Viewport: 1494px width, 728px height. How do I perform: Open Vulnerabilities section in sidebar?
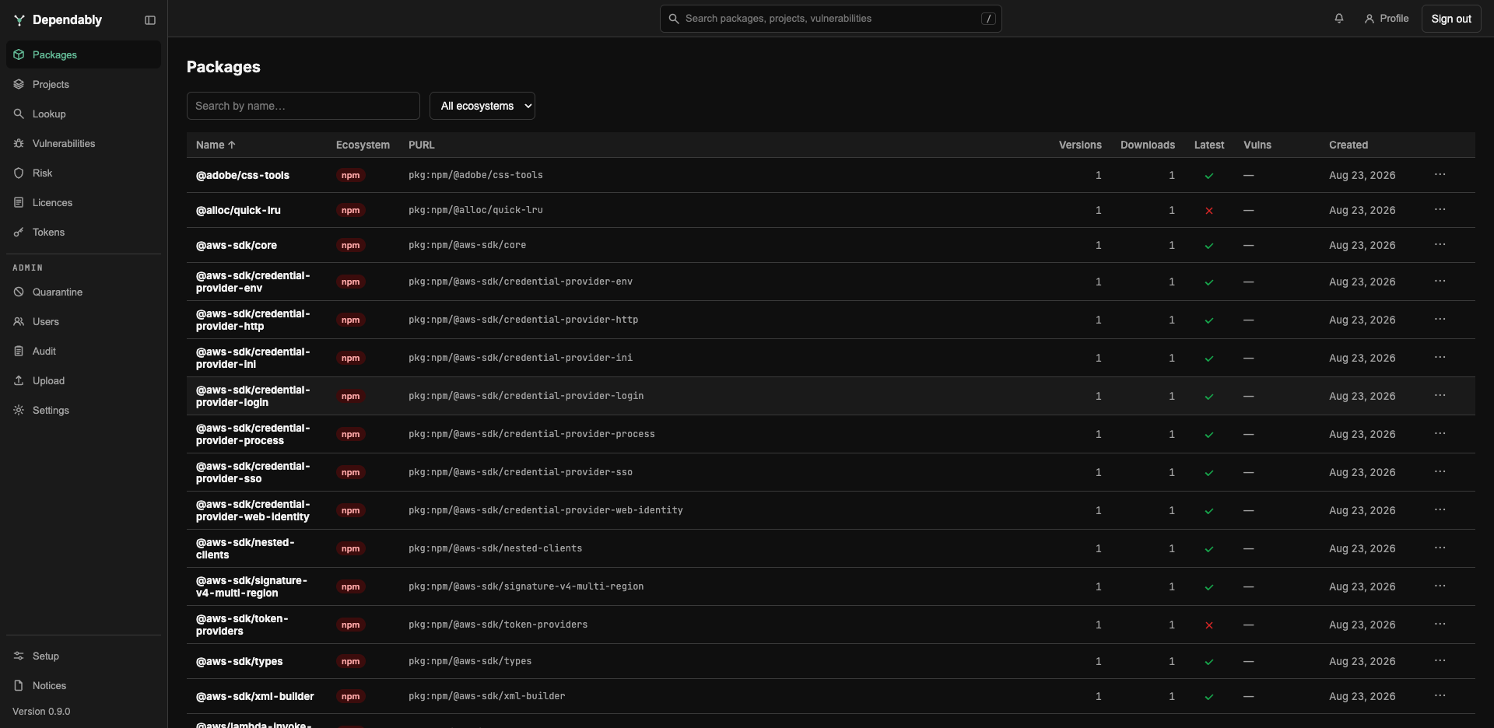tap(83, 143)
